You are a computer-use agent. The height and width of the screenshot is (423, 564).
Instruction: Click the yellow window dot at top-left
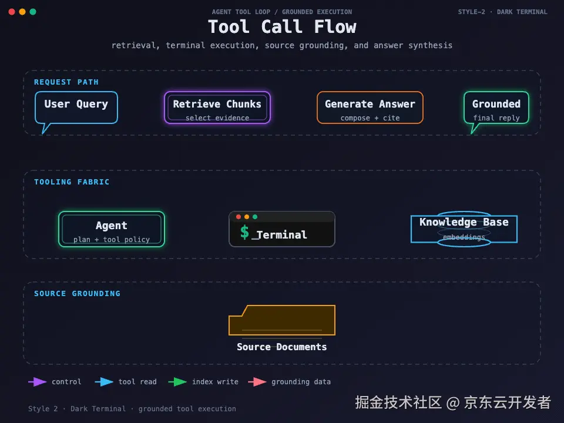coord(22,12)
